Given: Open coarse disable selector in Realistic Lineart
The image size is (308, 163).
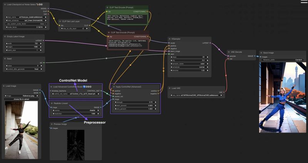Looking at the screenshot, I should (x=76, y=110).
